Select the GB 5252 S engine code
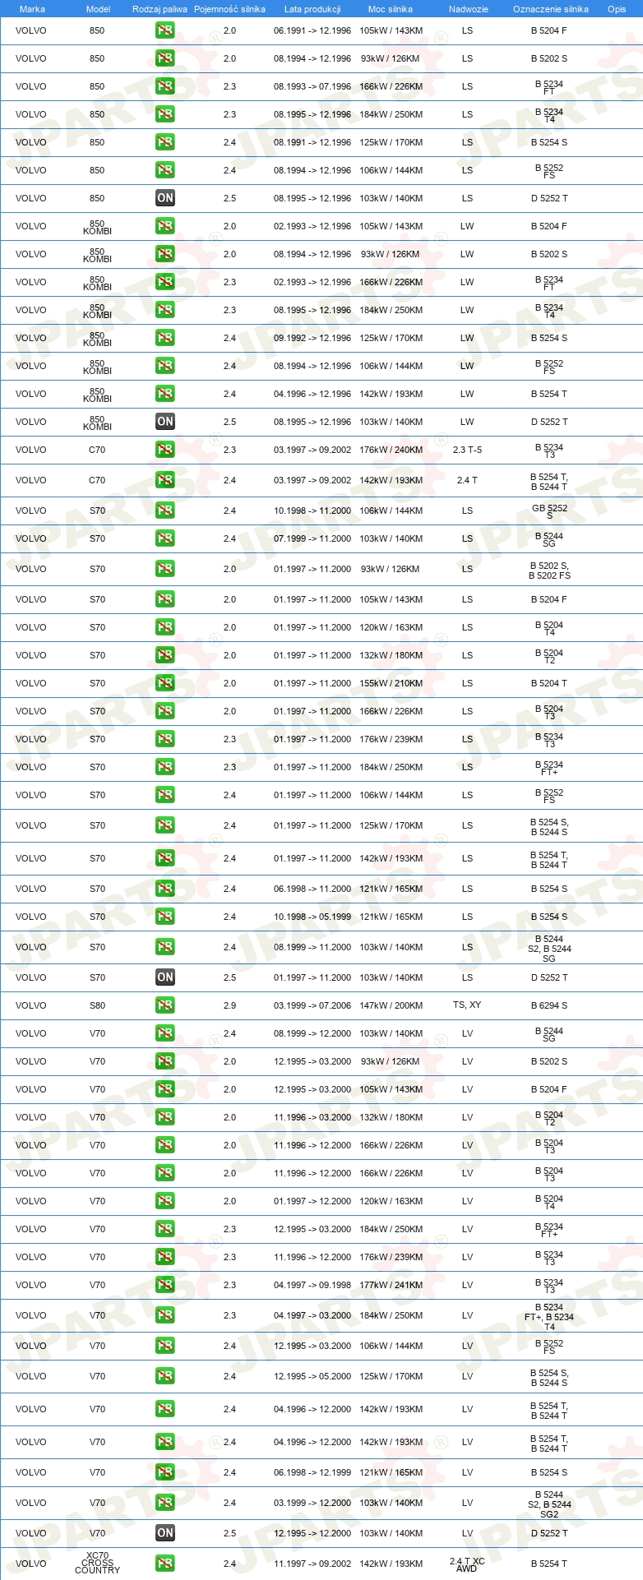The width and height of the screenshot is (643, 1580). (x=549, y=511)
